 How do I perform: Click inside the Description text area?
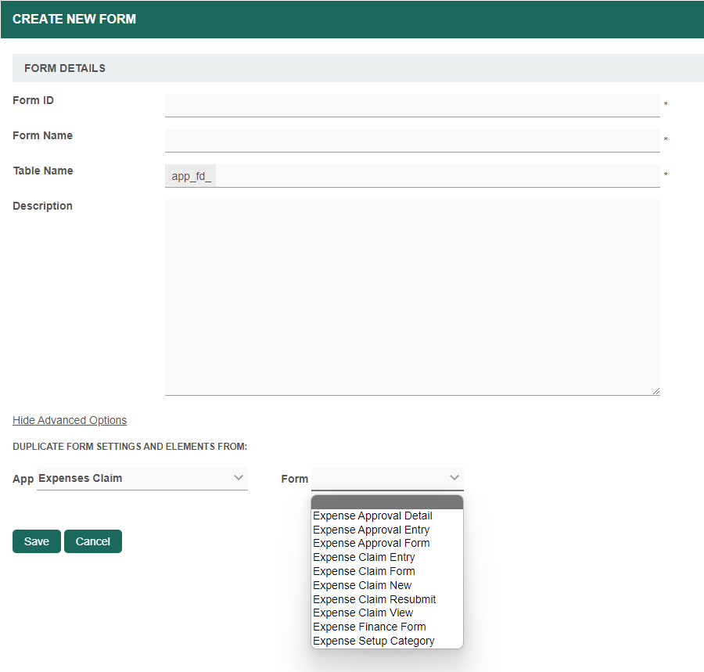[412, 297]
